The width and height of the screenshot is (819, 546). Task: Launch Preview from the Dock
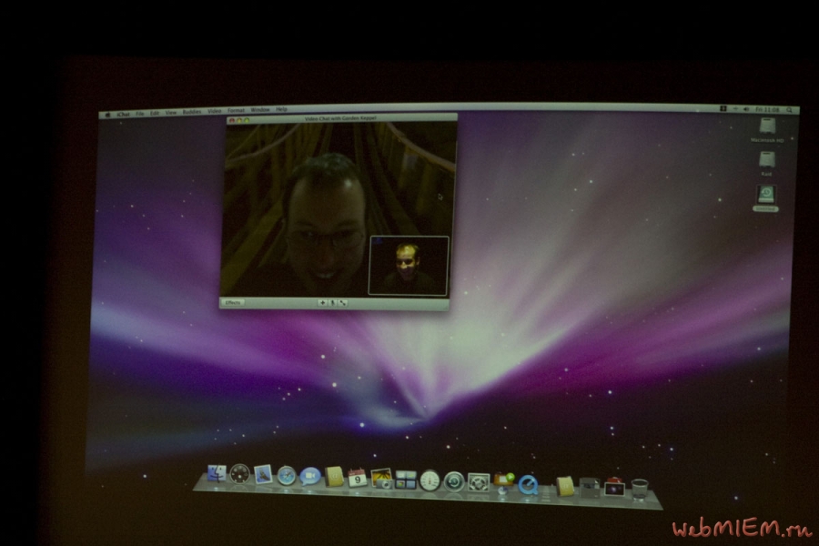click(x=381, y=478)
